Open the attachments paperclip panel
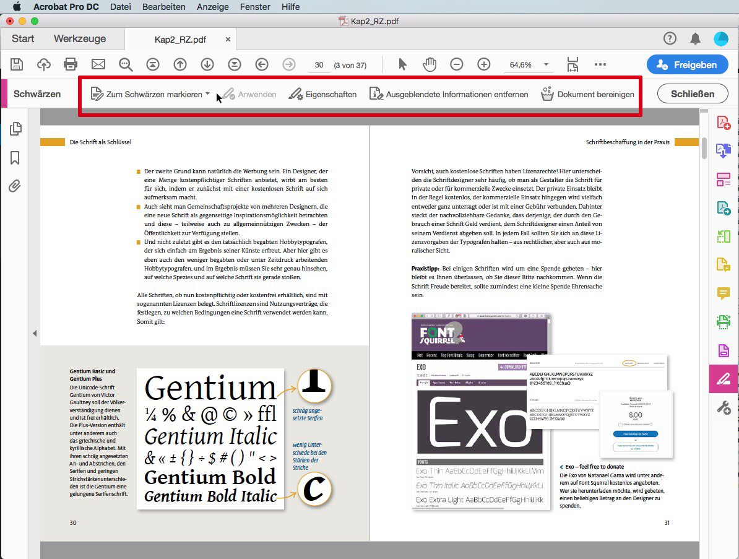The width and height of the screenshot is (739, 559). click(x=15, y=186)
